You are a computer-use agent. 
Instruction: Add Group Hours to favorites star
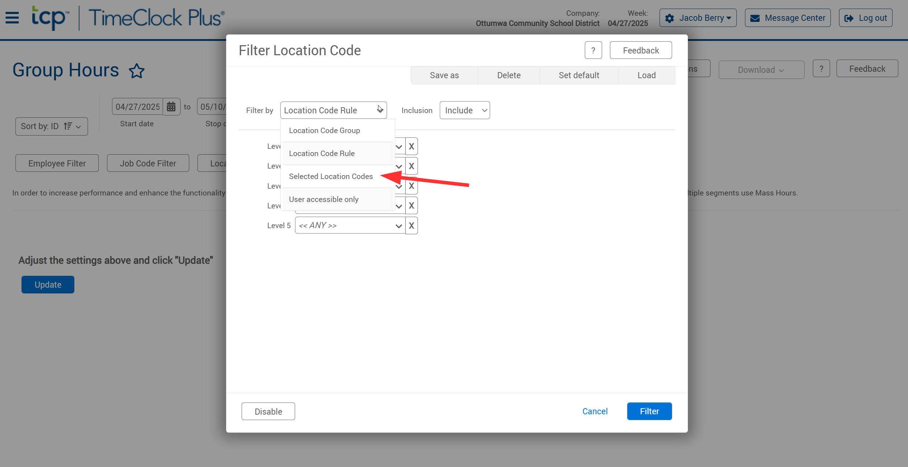137,71
